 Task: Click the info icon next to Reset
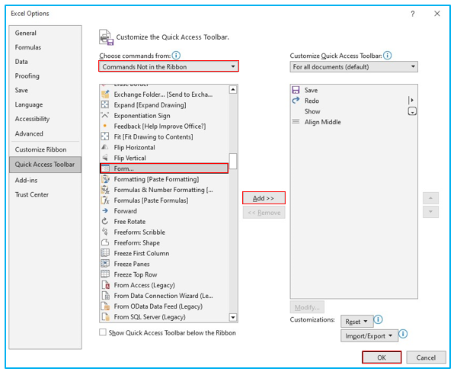click(x=378, y=319)
